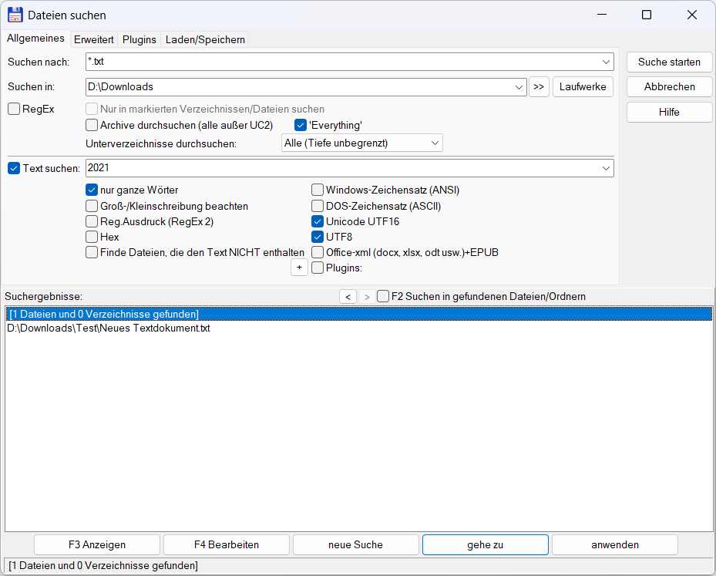Viewport: 716px width, 576px height.
Task: Enable the RegEx checkbox
Action: coord(14,109)
